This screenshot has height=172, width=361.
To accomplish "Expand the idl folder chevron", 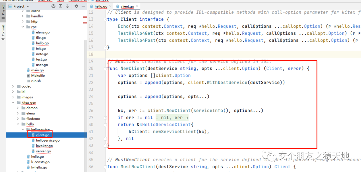I will point(13,92).
